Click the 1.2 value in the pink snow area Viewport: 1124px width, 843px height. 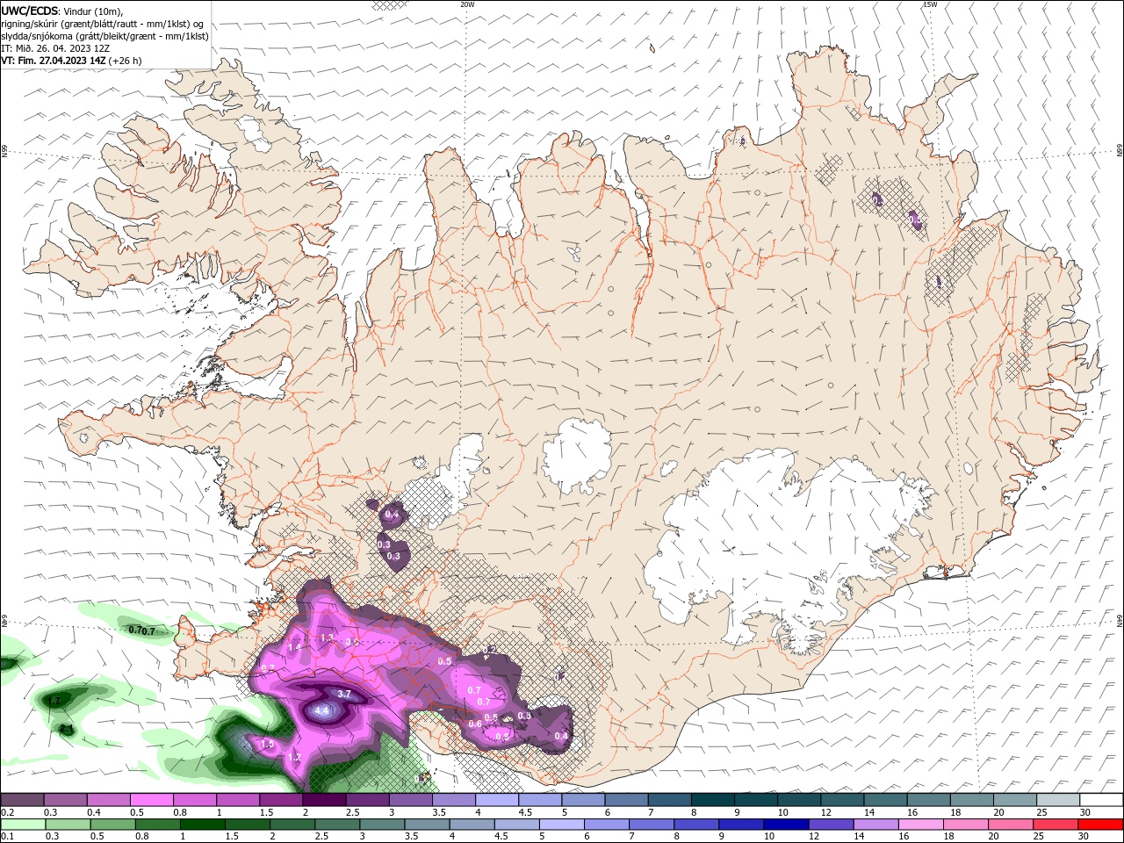click(295, 757)
